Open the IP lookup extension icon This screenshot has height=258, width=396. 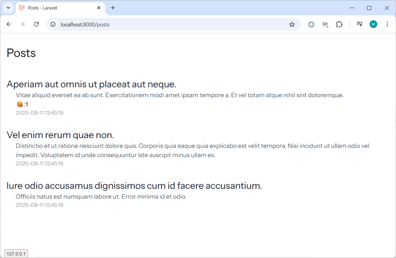[x=325, y=24]
